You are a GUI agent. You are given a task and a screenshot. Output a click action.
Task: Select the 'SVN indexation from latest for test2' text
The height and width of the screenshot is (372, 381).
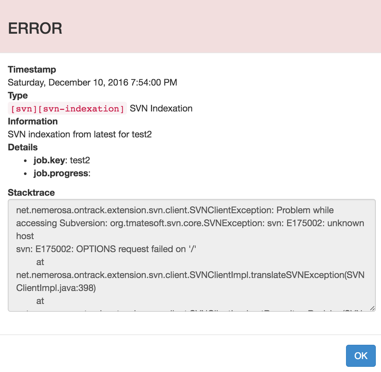pyautogui.click(x=80, y=134)
